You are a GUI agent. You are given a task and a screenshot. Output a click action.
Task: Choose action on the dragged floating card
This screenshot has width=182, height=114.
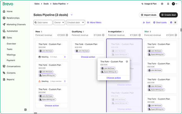point(114,78)
